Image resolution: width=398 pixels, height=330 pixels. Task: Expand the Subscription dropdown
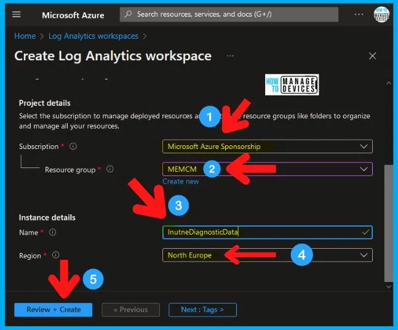click(x=268, y=147)
